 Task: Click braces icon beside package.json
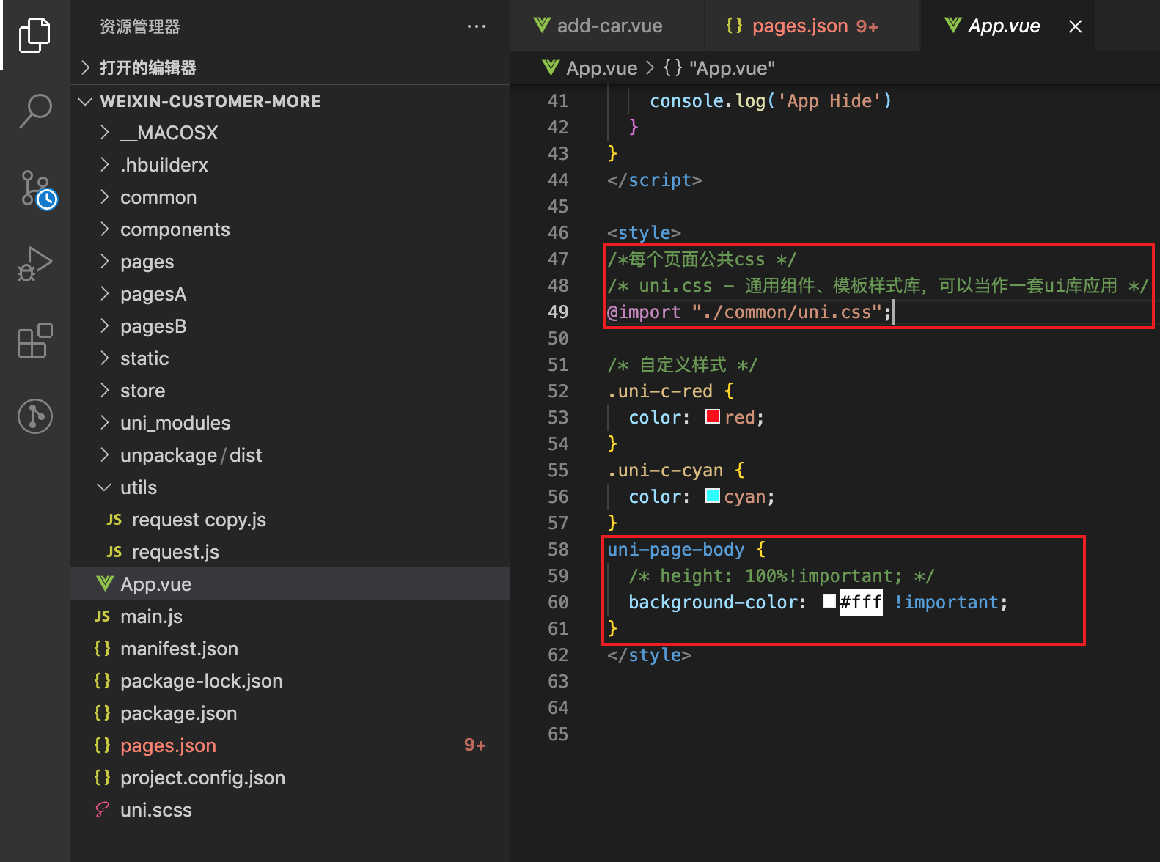tap(103, 713)
